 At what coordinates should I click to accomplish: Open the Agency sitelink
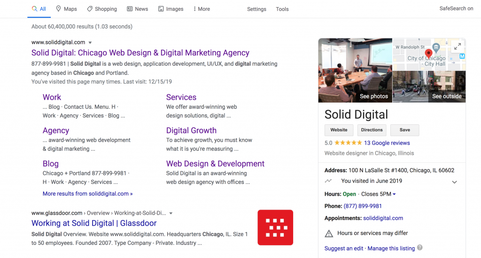pos(56,130)
